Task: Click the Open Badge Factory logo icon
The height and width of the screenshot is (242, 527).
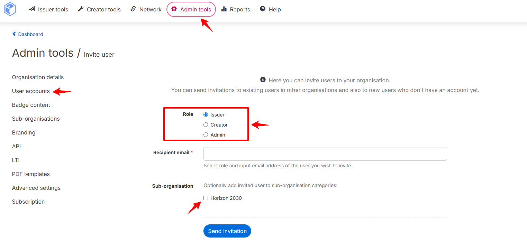Action: click(x=10, y=9)
